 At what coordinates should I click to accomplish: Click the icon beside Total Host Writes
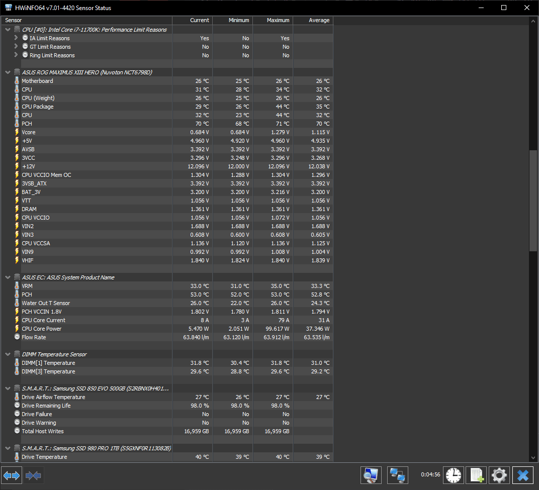pos(17,431)
